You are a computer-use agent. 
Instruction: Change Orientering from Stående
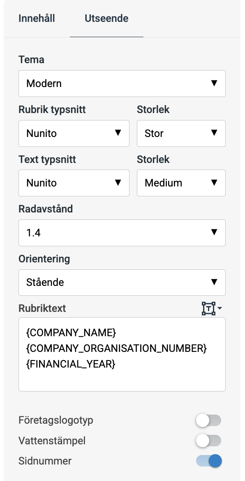(122, 283)
